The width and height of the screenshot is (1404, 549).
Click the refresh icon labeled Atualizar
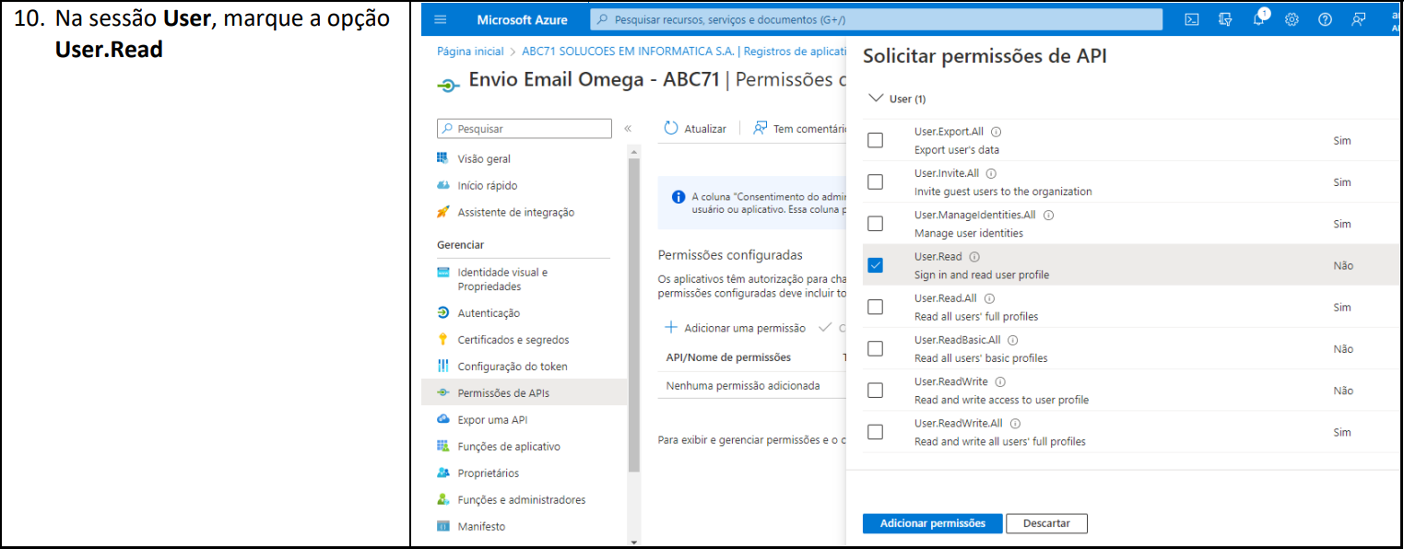click(x=671, y=129)
